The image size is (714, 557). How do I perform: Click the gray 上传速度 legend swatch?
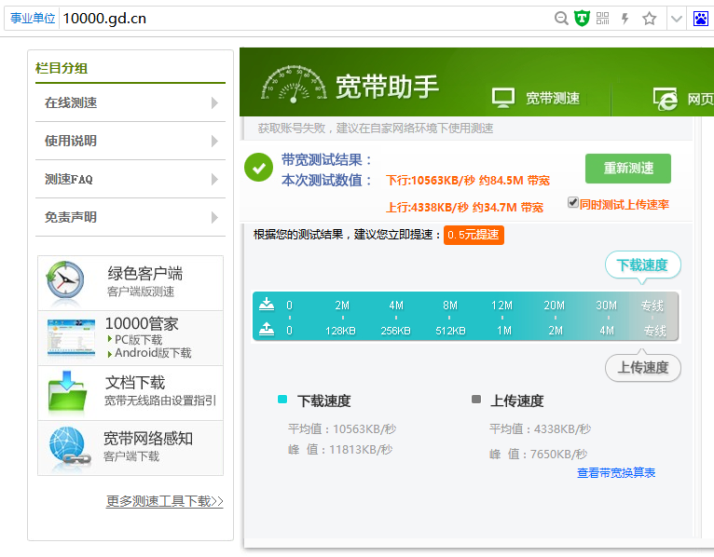click(476, 399)
